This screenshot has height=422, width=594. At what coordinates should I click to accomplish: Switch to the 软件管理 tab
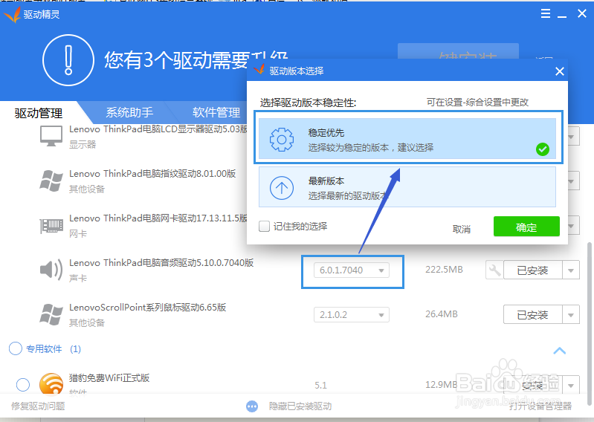[x=216, y=112]
